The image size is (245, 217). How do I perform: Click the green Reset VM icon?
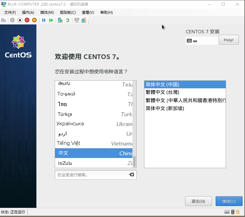tap(50, 20)
